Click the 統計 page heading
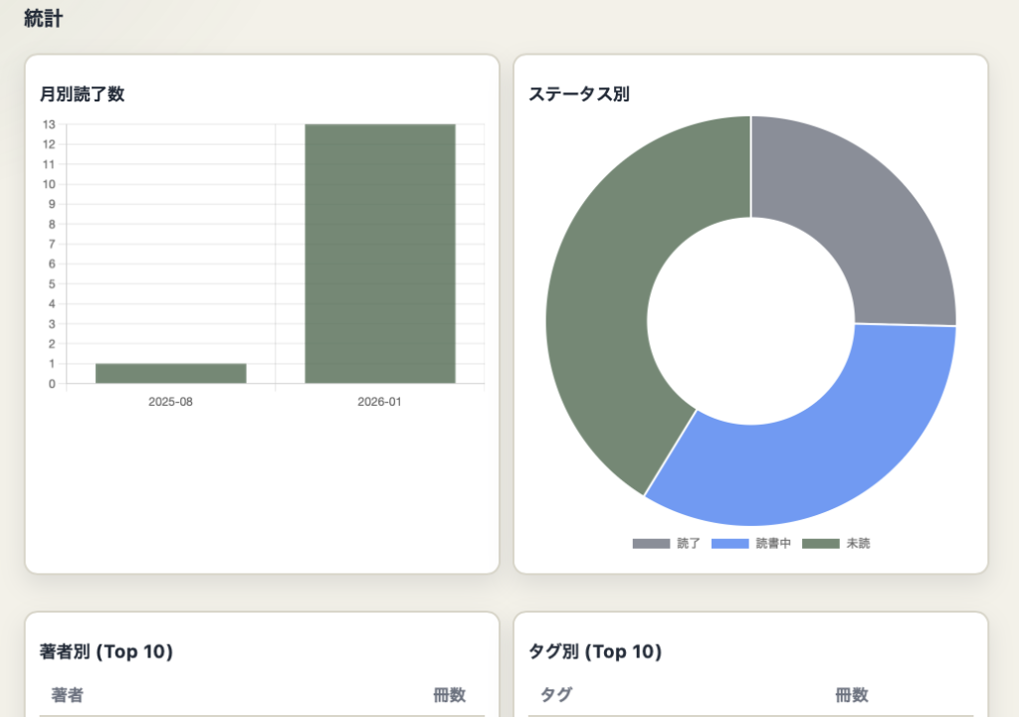The width and height of the screenshot is (1019, 717). [43, 19]
